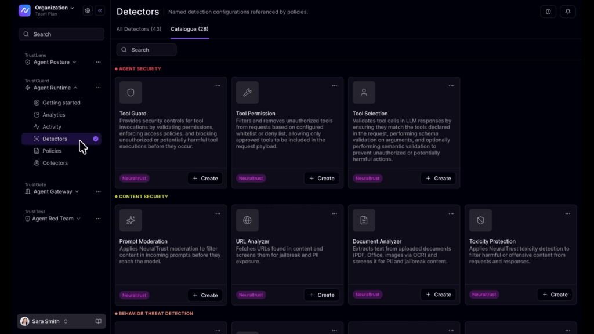
Task: Open organization settings gear icon
Action: tap(88, 10)
